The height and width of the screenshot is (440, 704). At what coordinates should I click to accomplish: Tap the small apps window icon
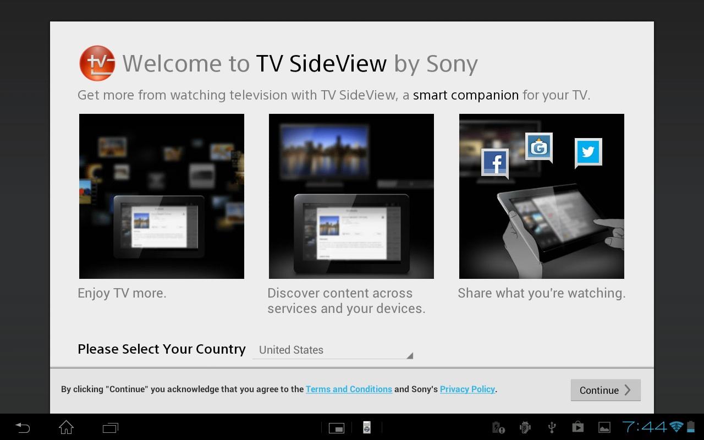coord(337,428)
